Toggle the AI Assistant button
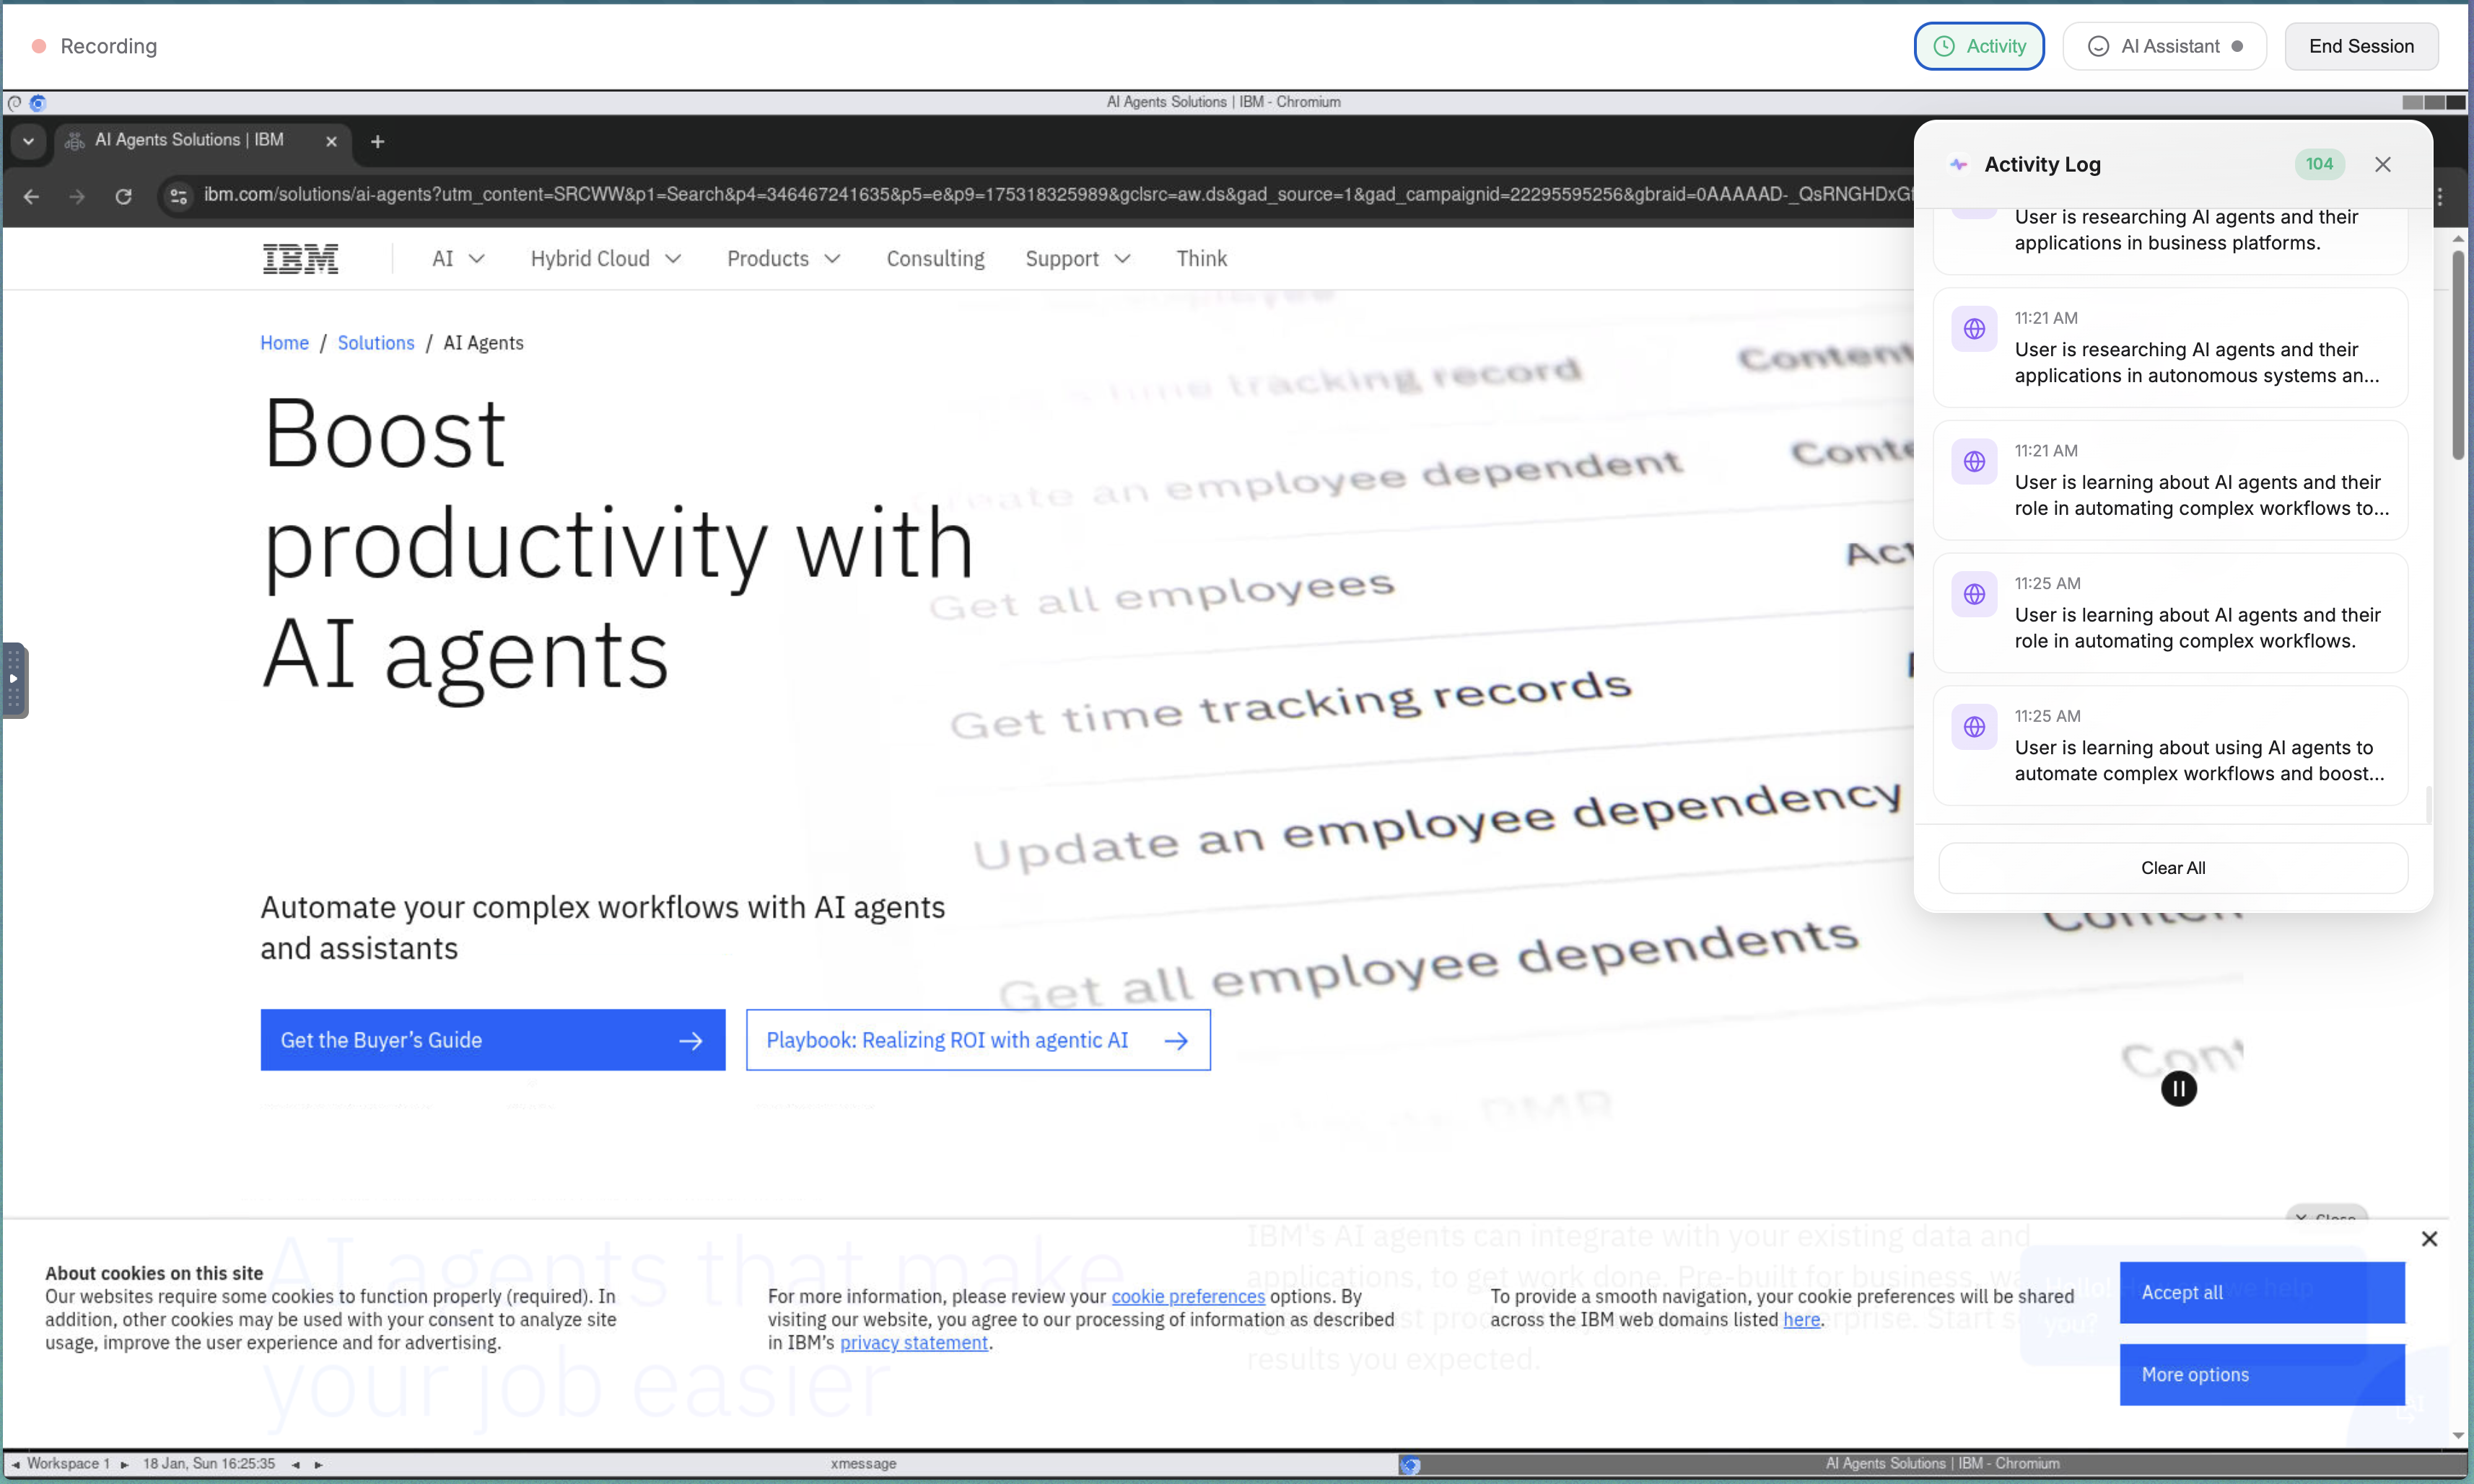The height and width of the screenshot is (1484, 2474). point(2164,46)
